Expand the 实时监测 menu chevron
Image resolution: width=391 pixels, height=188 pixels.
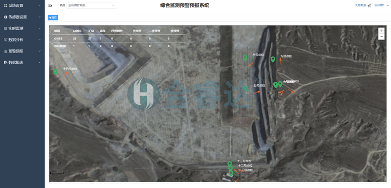click(40, 28)
